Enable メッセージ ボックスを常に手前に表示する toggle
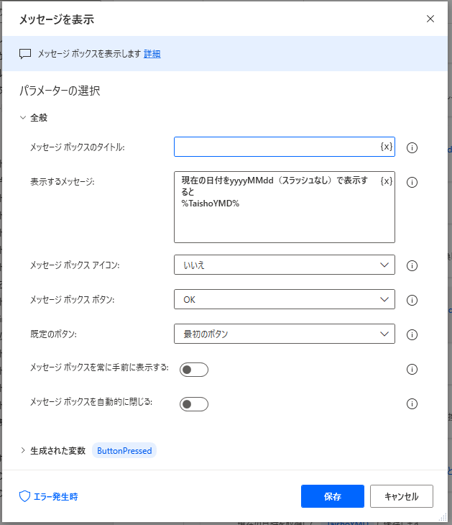 (193, 370)
